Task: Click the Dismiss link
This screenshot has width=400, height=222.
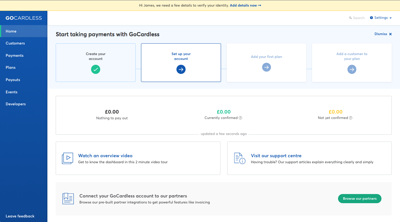Action: coord(381,34)
